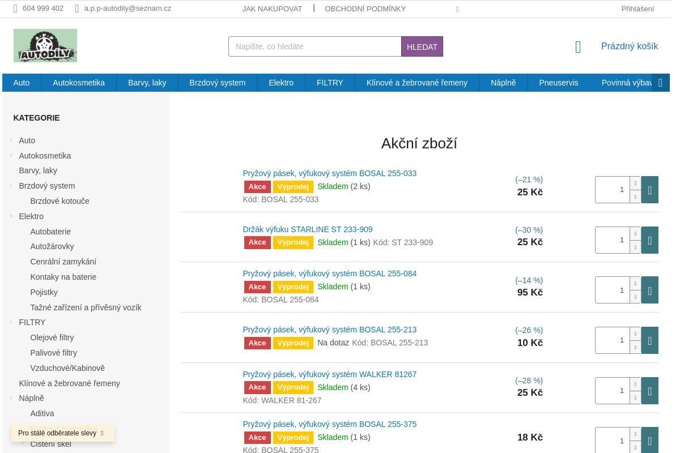Click the APP Autodíly logo
The image size is (680, 453).
coord(45,45)
